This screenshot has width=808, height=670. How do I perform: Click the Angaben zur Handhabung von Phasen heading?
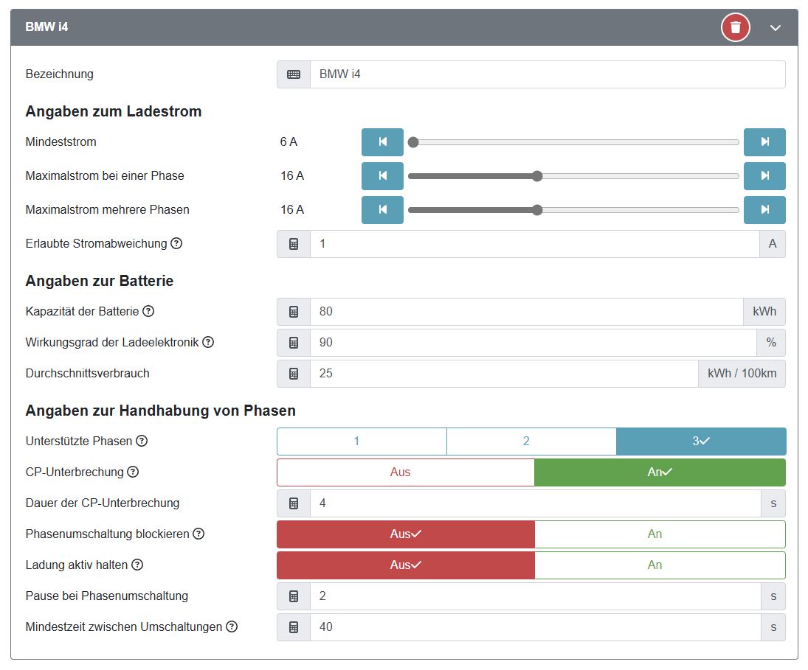tap(161, 411)
